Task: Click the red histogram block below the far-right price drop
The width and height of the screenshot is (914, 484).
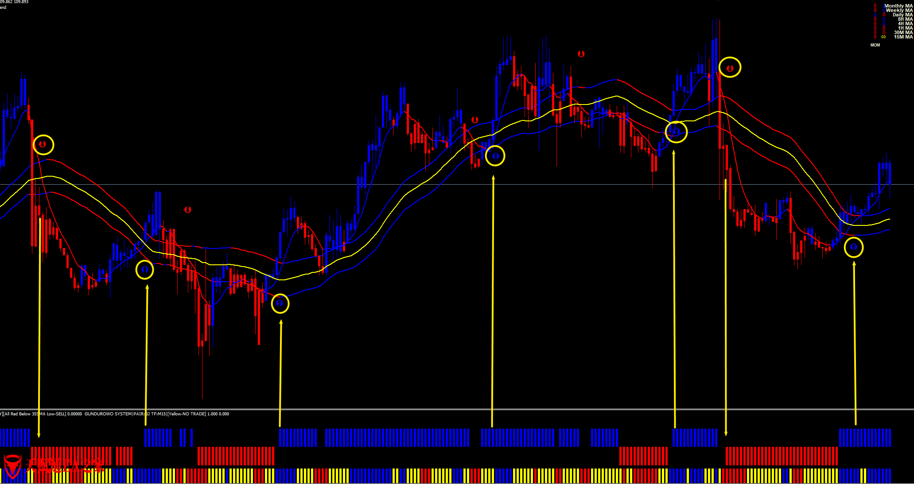Action: point(781,456)
